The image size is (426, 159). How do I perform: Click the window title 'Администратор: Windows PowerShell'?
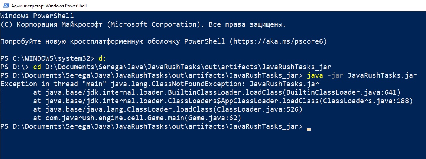point(56,6)
